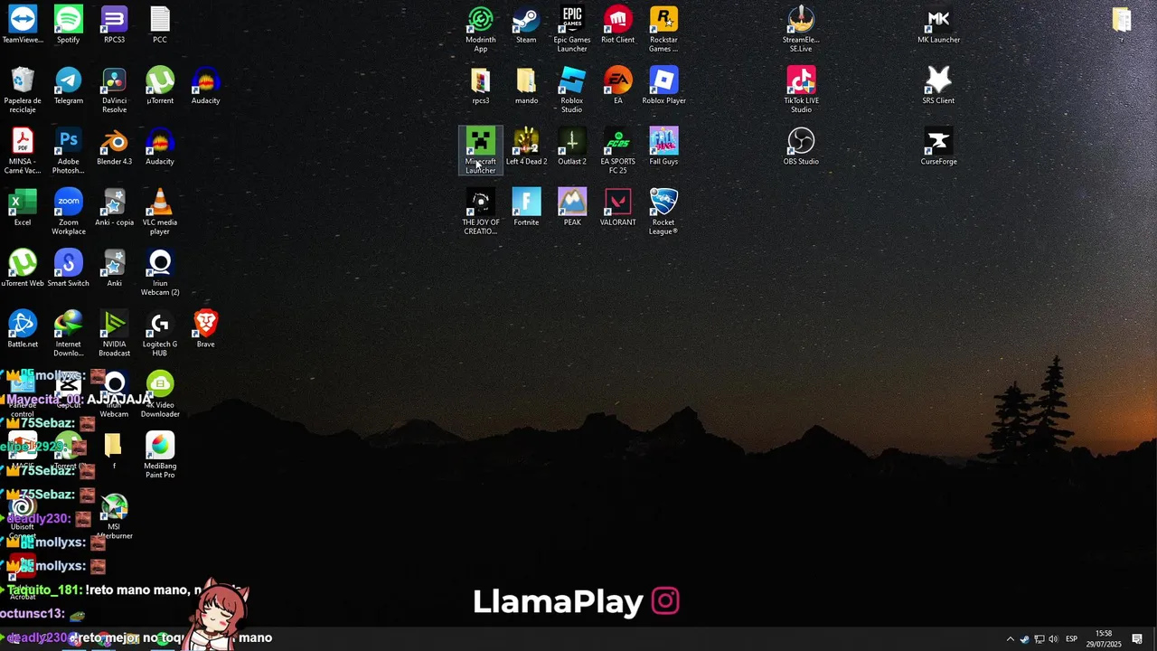Viewport: 1157px width, 651px height.
Task: Open the taskbar network icon
Action: (x=1039, y=639)
